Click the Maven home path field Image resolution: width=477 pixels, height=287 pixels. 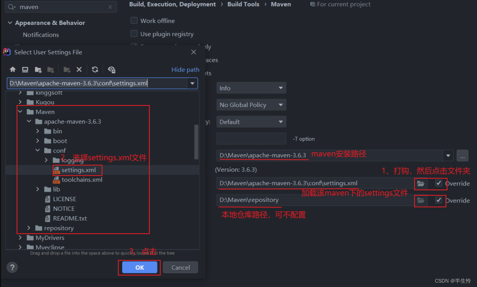pyautogui.click(x=330, y=156)
